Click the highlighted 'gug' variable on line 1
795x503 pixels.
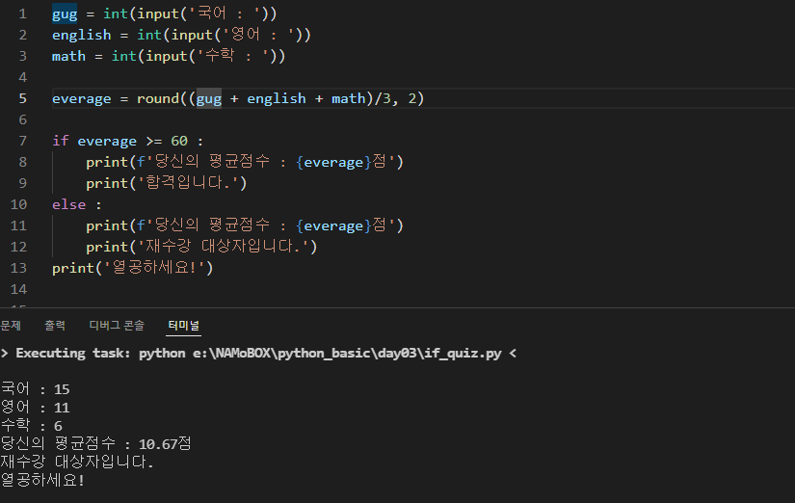pos(65,14)
